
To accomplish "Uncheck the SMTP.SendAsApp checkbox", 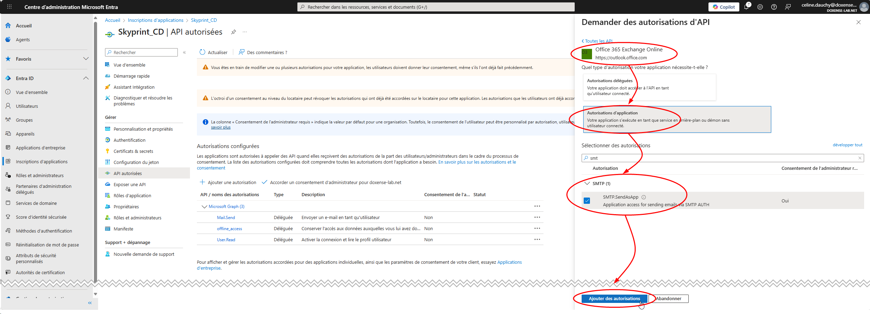I will 587,201.
